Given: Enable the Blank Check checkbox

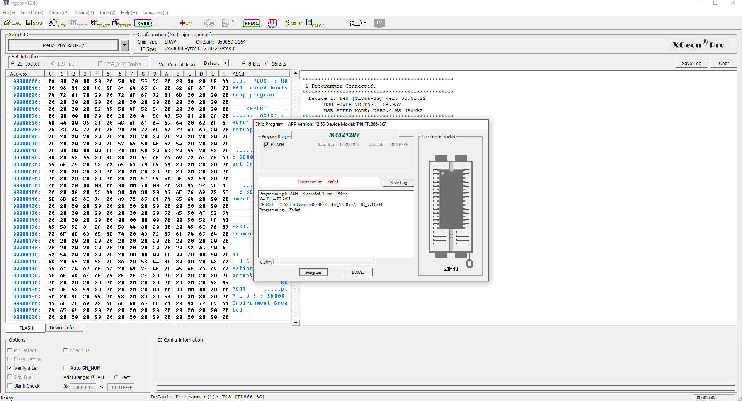Looking at the screenshot, I should click(x=10, y=386).
